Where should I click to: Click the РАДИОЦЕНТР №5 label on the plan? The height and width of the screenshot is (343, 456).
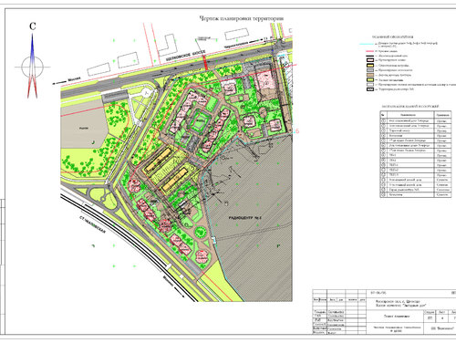click(245, 218)
